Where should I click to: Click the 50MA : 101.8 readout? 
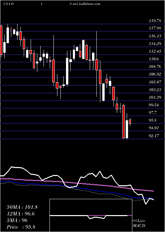[22, 207]
